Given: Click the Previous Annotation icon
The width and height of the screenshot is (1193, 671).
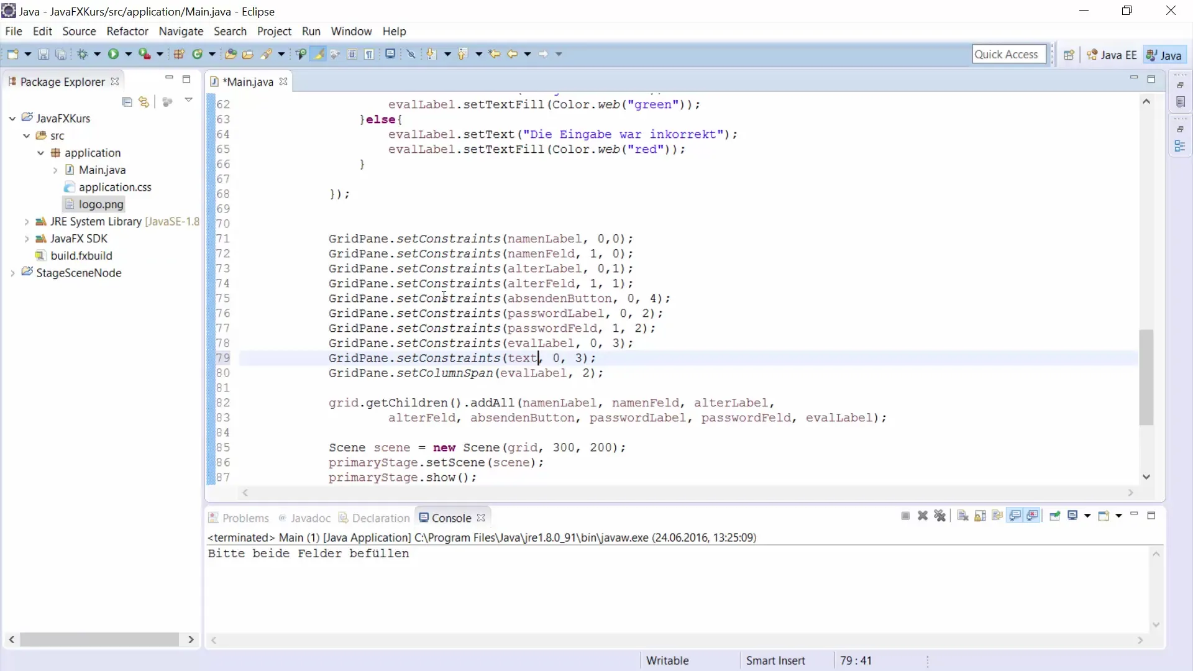Looking at the screenshot, I should coord(462,54).
